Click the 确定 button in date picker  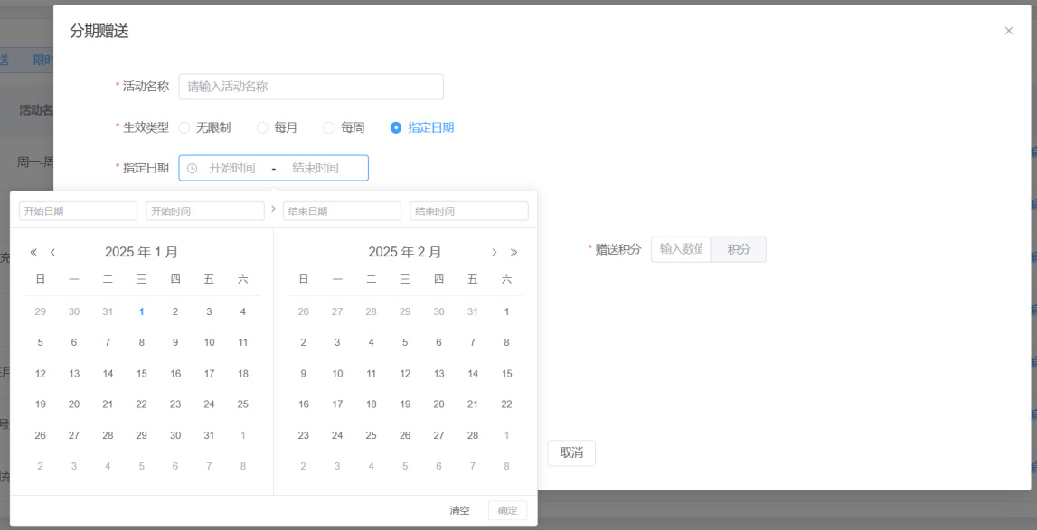click(507, 510)
